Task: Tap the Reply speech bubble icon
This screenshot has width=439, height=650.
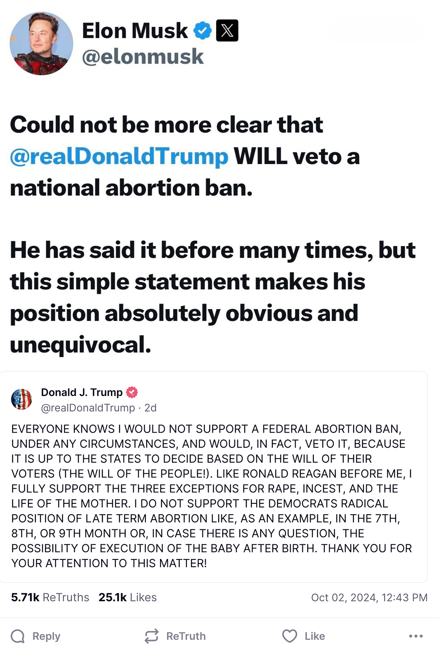Action: (17, 636)
